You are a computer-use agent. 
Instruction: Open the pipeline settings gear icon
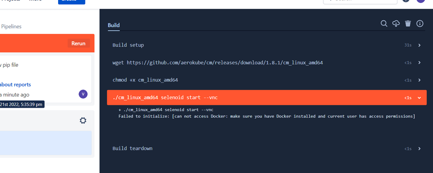click(83, 121)
